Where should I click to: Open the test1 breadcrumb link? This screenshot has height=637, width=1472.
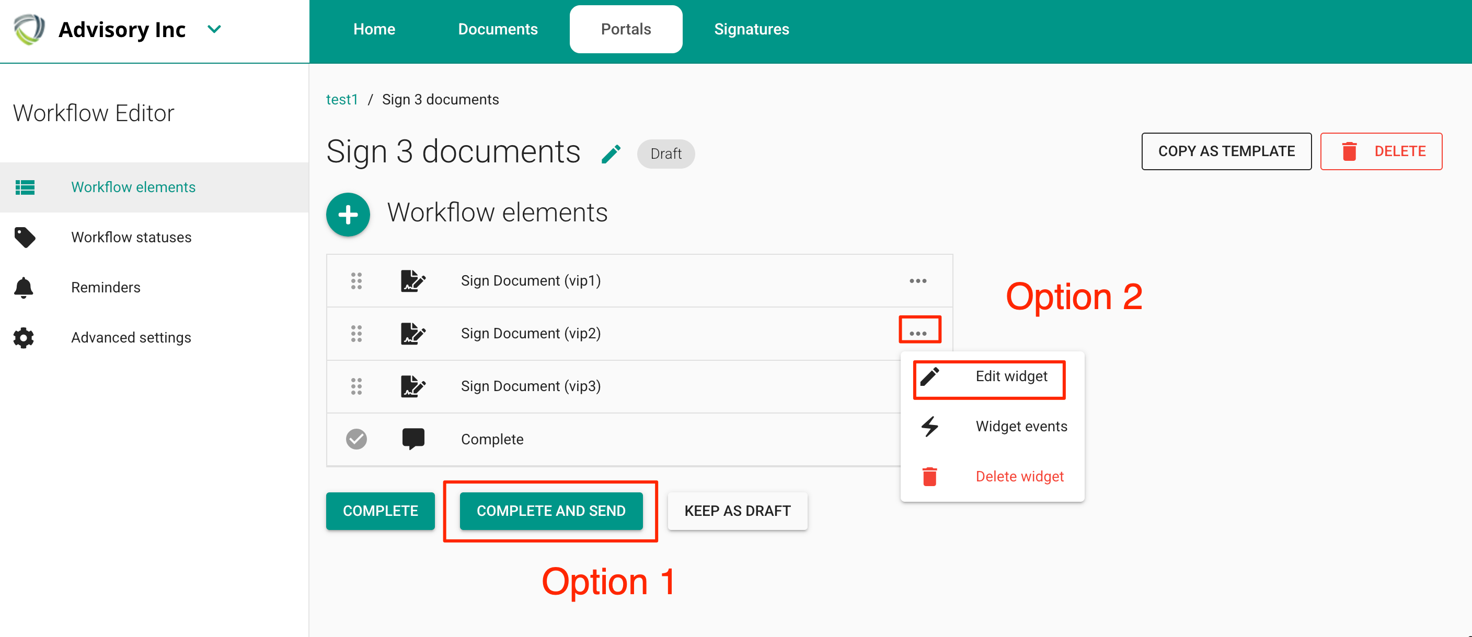click(x=341, y=99)
